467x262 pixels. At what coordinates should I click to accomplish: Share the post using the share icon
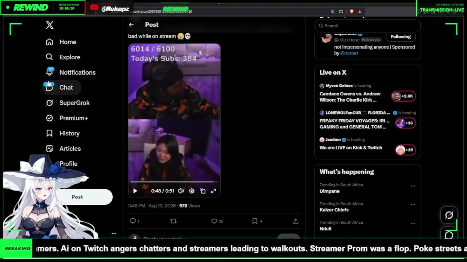(296, 221)
